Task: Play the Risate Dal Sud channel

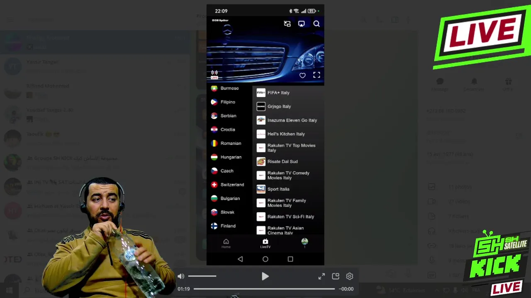Action: coord(288,161)
